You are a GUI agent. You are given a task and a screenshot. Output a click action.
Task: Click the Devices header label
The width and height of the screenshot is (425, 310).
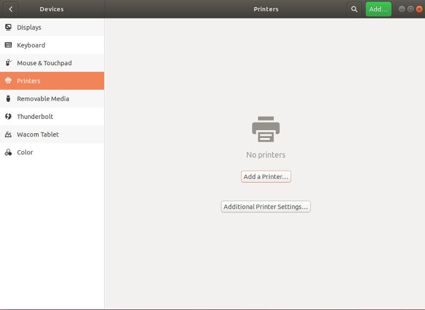pyautogui.click(x=52, y=9)
